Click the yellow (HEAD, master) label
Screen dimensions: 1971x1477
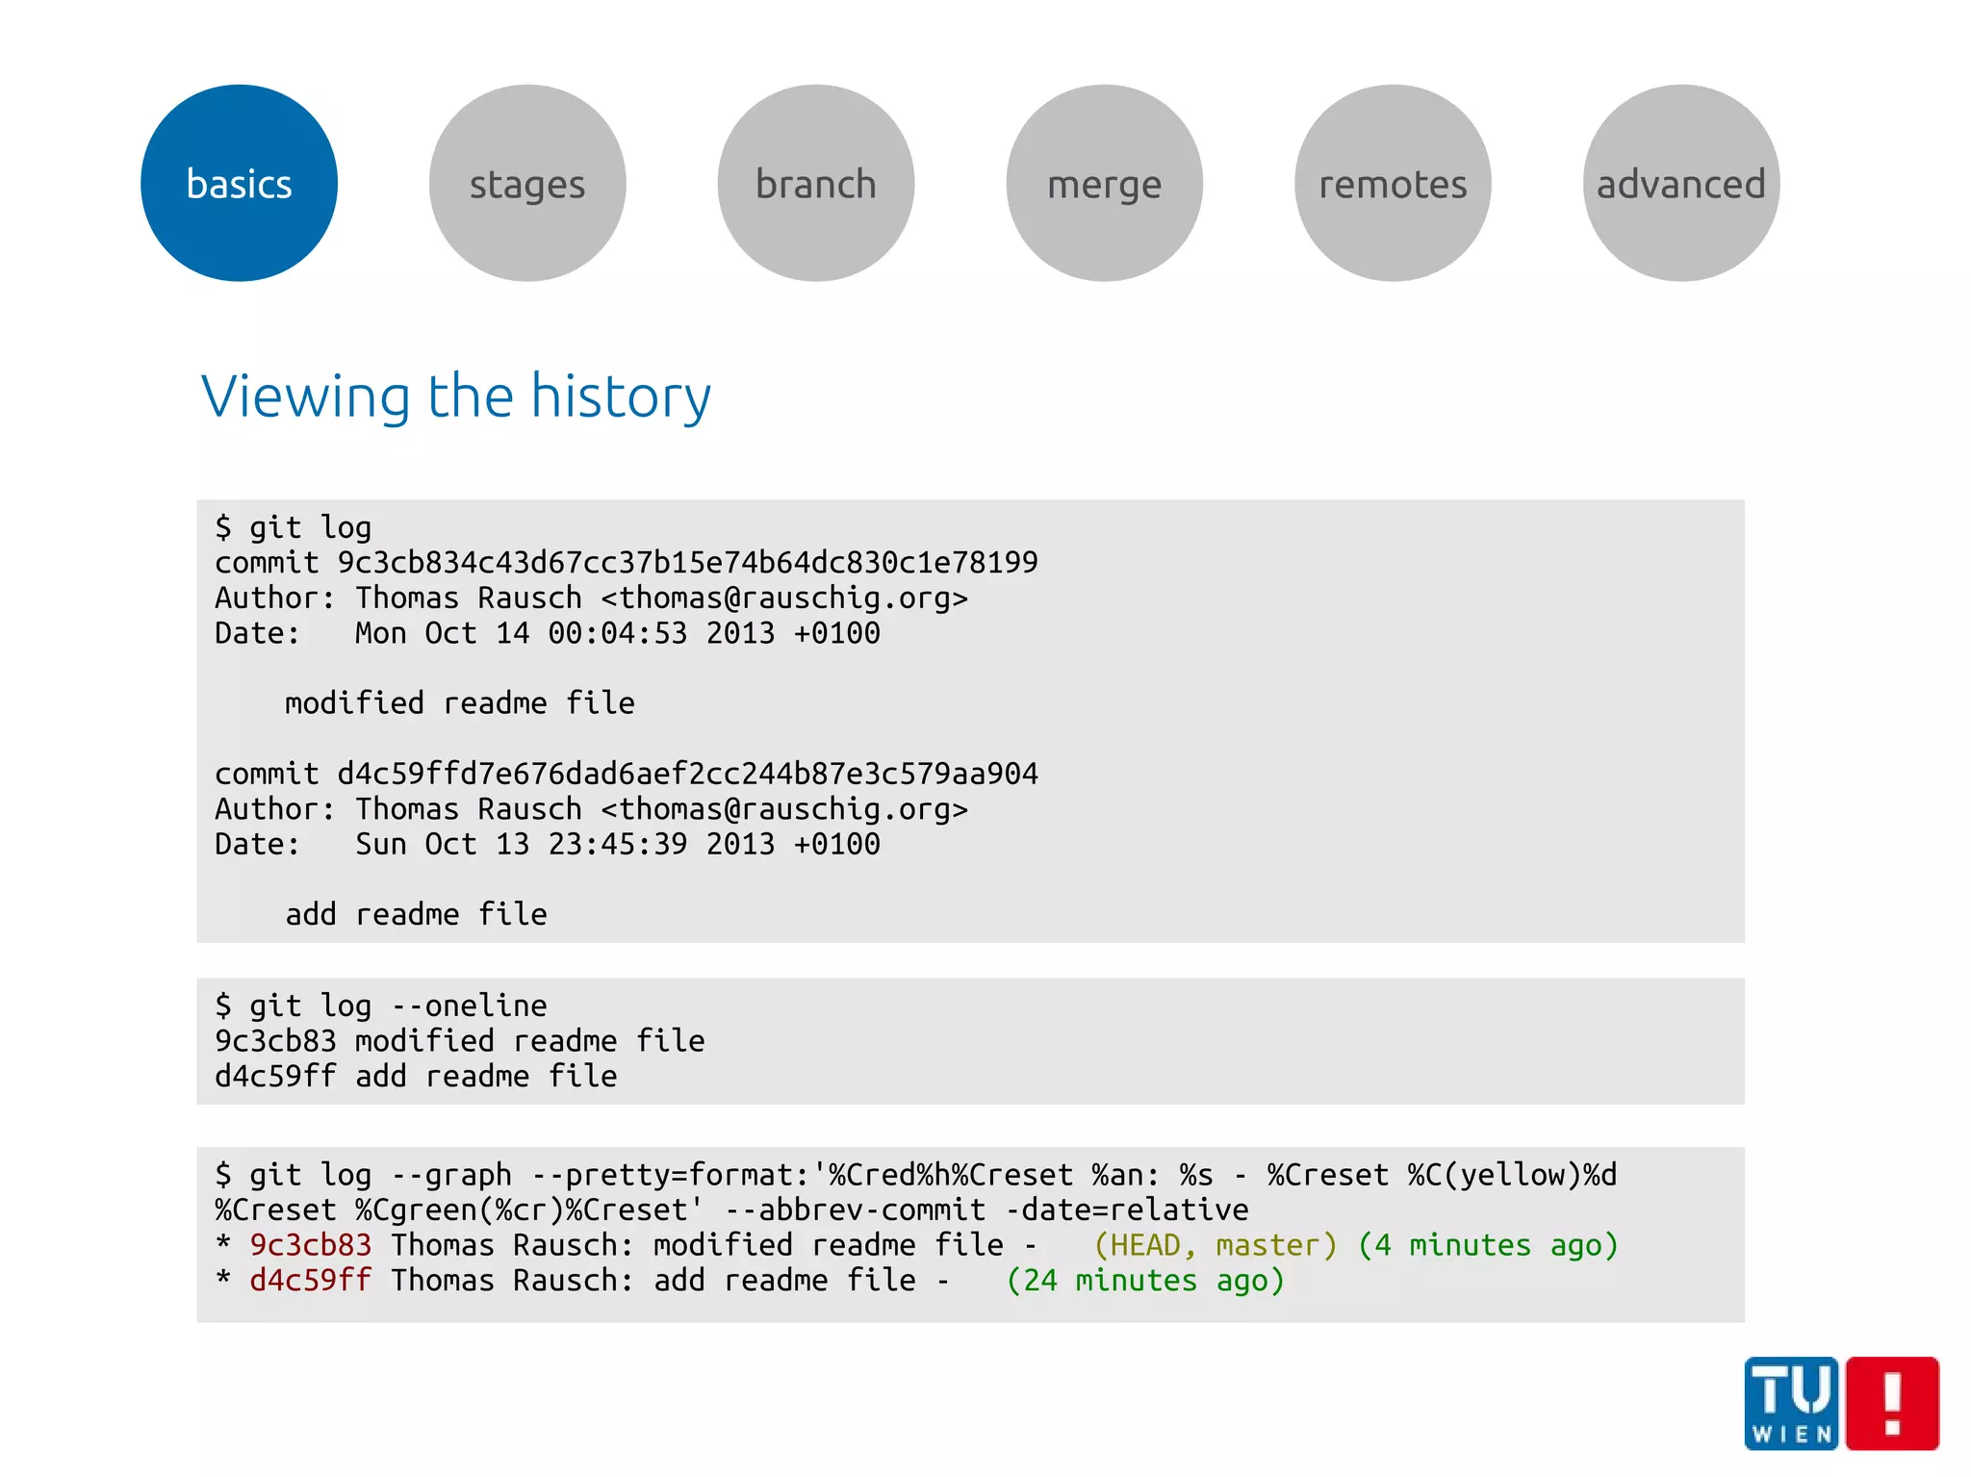click(x=1216, y=1245)
